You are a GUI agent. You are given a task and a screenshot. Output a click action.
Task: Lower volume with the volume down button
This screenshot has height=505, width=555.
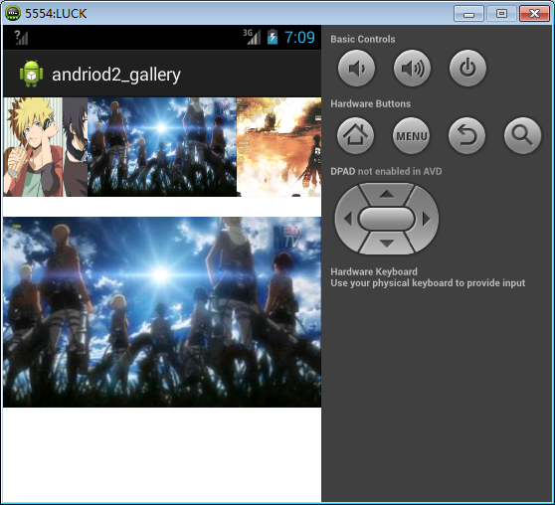(356, 68)
